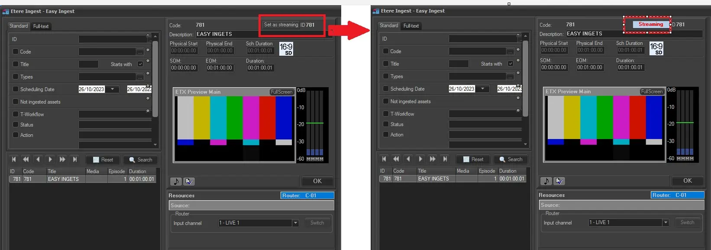Expand Input channel dropdown in right window

pyautogui.click(x=666, y=223)
